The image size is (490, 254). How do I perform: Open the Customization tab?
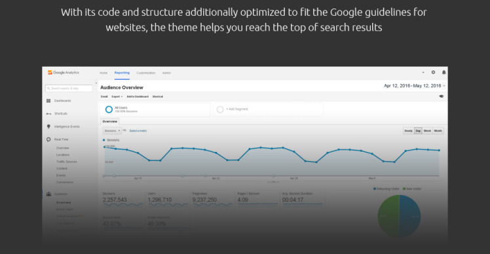click(x=146, y=73)
